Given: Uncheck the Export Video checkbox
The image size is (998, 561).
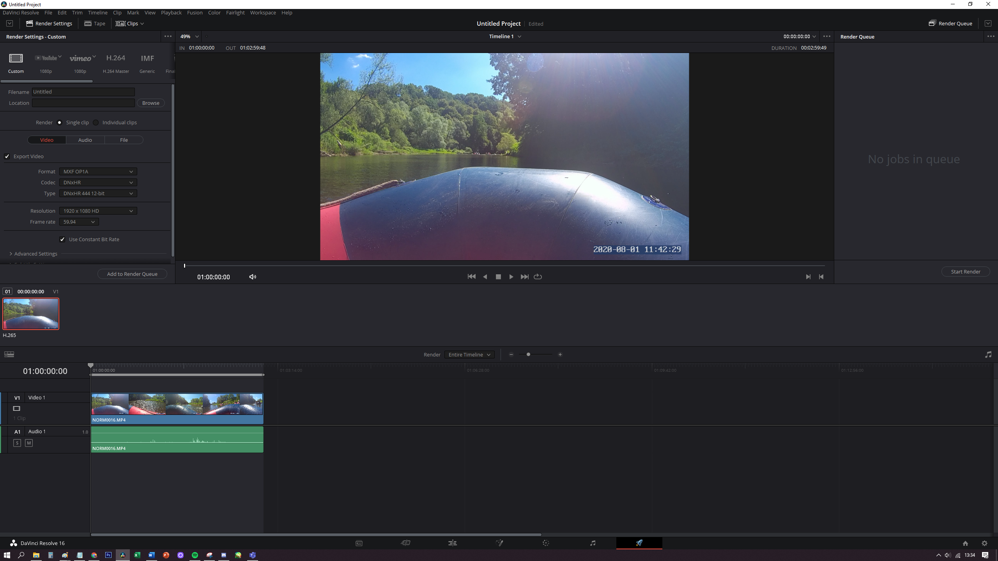Looking at the screenshot, I should pyautogui.click(x=7, y=156).
